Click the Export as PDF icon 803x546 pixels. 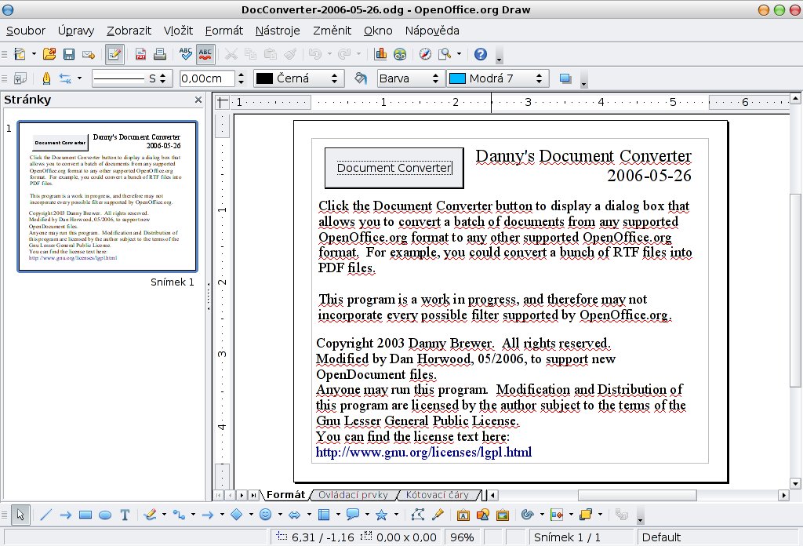pos(140,54)
